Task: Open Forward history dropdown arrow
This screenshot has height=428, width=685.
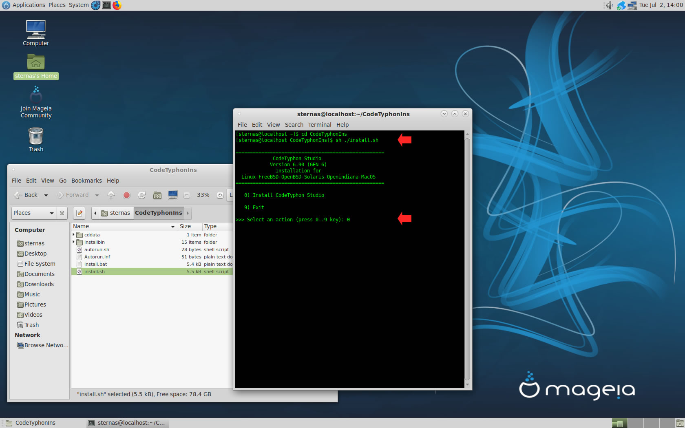Action: [97, 195]
